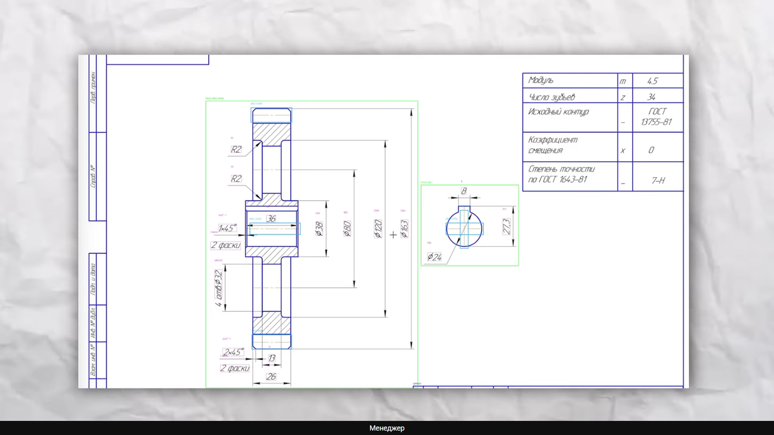Viewport: 774px width, 435px height.
Task: Click the symbol z in the parameter table
Action: (623, 97)
